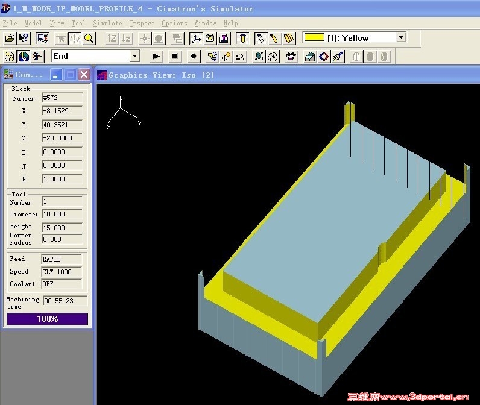Click the camera snapshot icon
The image size is (480, 405).
pos(210,38)
